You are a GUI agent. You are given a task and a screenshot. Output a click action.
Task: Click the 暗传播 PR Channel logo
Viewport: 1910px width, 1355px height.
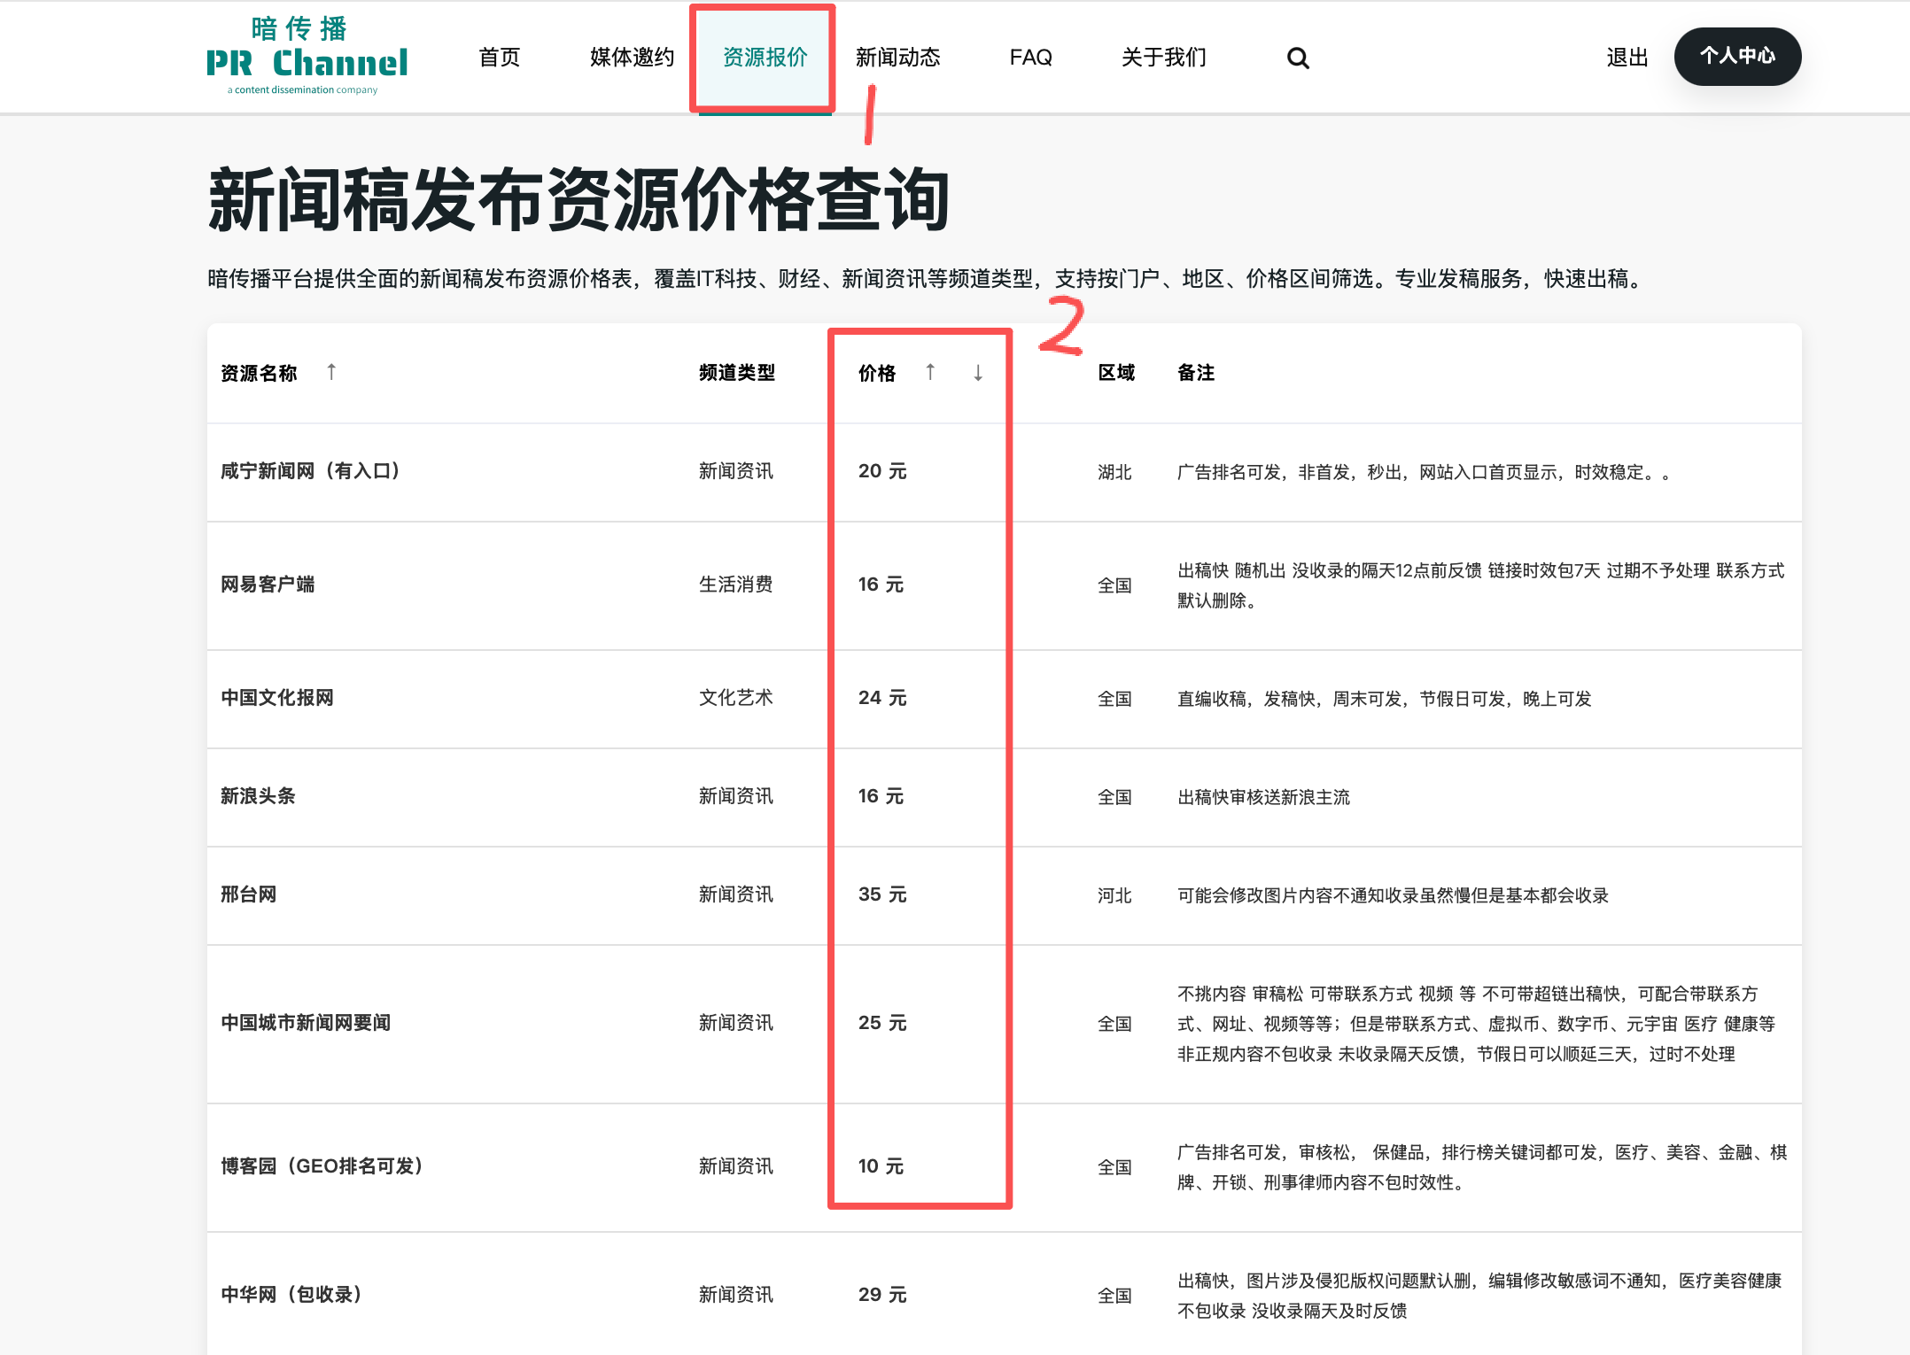(307, 56)
